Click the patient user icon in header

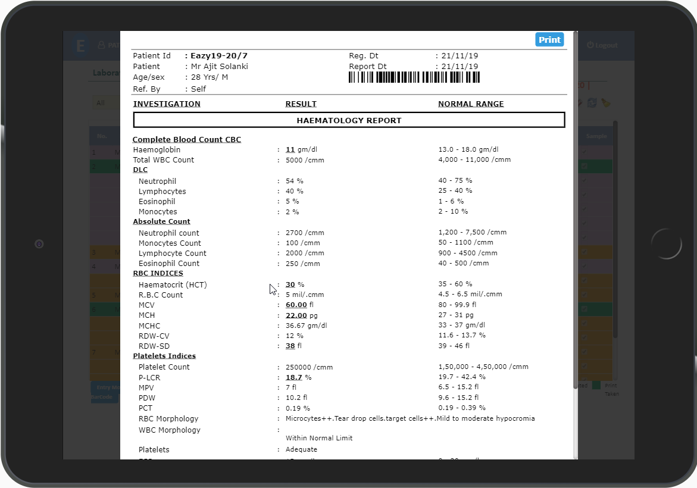101,45
